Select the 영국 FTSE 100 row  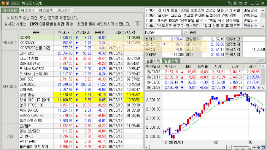pyautogui.click(x=81, y=105)
